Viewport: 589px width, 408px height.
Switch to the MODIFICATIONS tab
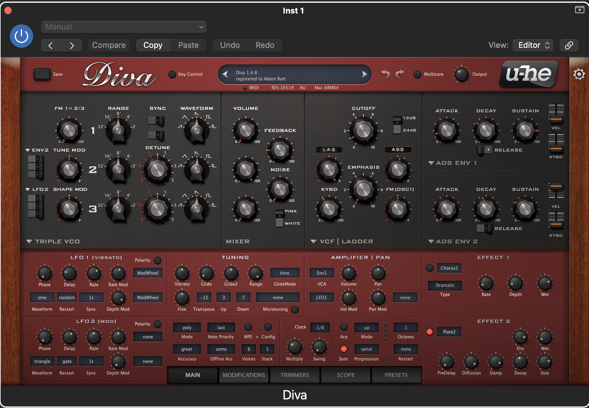tap(244, 375)
